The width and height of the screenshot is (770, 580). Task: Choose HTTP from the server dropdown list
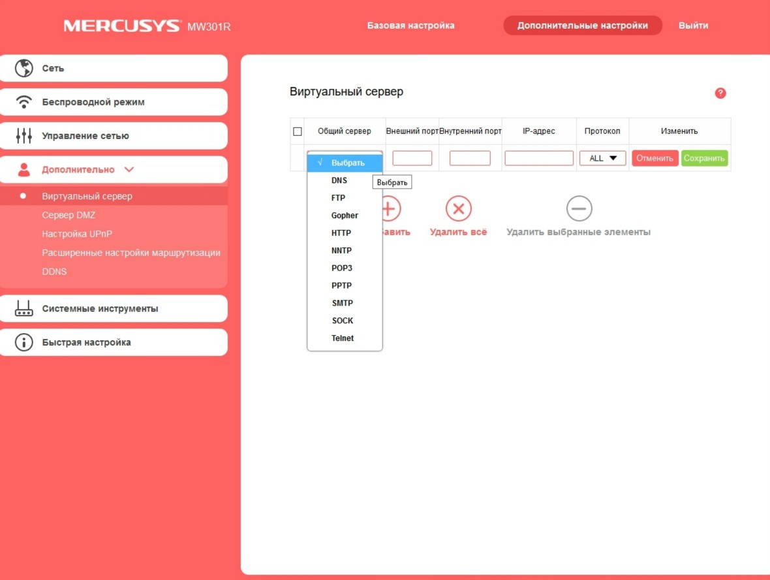coord(341,233)
